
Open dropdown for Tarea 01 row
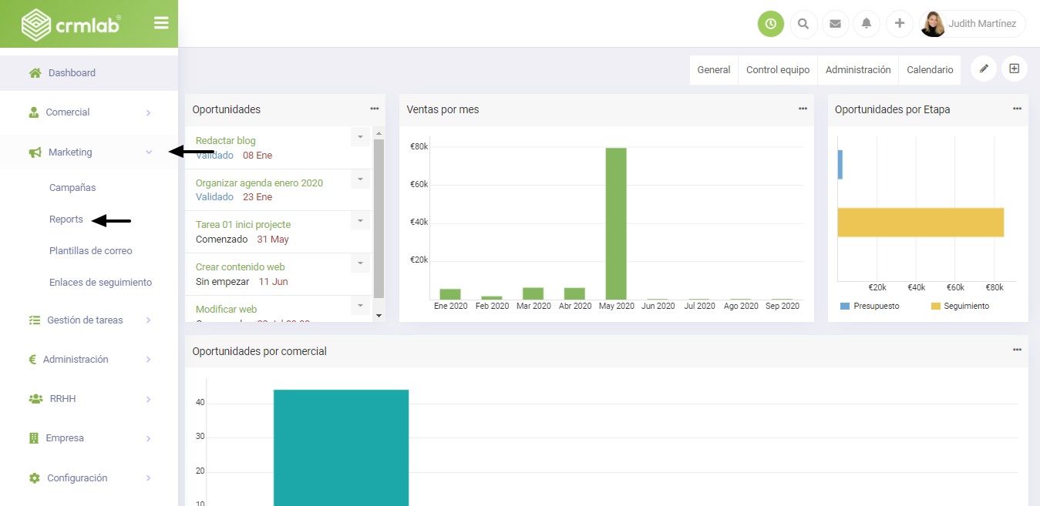point(360,221)
